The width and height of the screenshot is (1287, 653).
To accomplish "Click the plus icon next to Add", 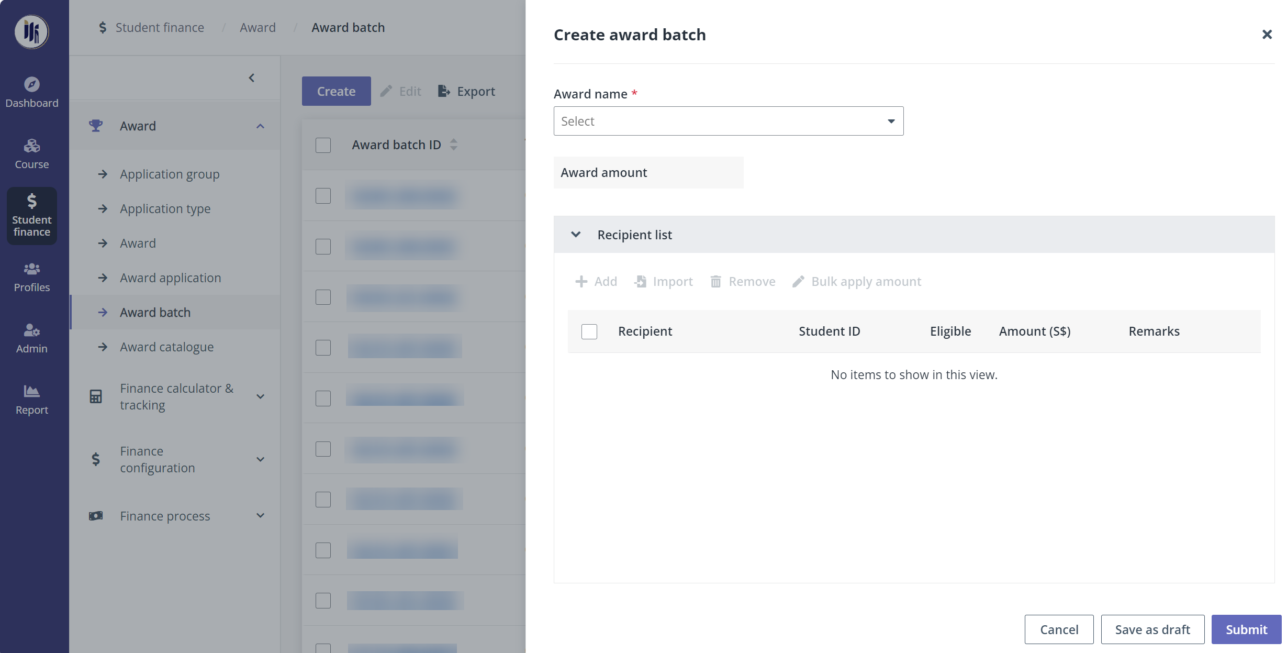I will [x=581, y=282].
